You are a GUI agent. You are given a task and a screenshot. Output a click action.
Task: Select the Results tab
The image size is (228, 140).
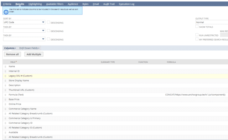coord(20,4)
